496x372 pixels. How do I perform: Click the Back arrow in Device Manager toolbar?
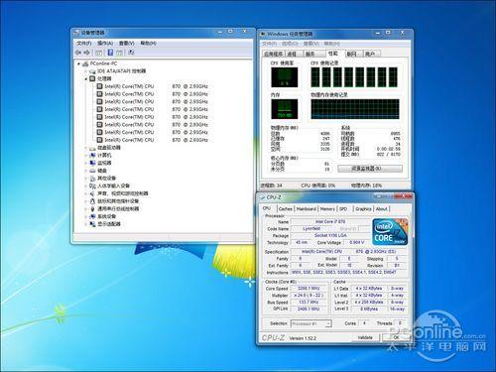[x=78, y=53]
